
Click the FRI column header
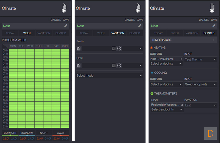click(48, 46)
